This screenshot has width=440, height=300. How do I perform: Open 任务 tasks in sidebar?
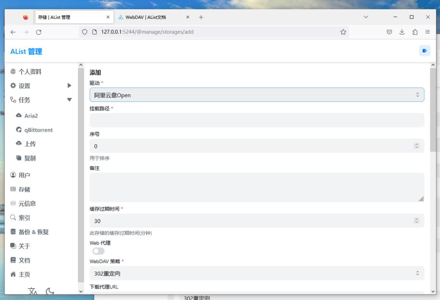[20, 99]
